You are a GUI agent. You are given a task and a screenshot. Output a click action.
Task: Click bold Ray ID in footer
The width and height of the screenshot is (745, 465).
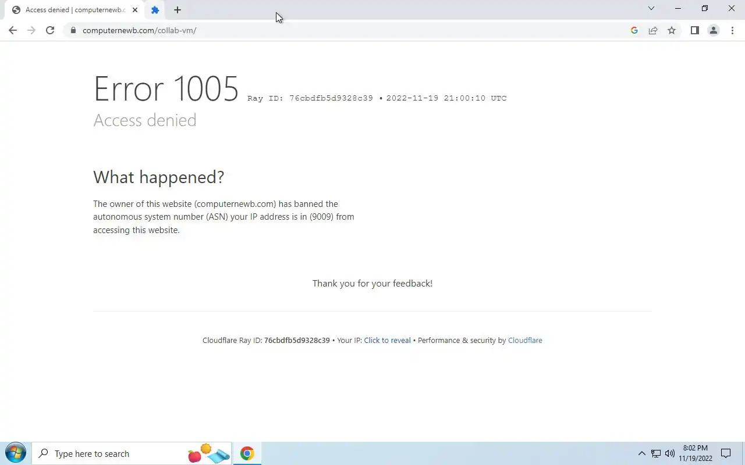(x=297, y=341)
